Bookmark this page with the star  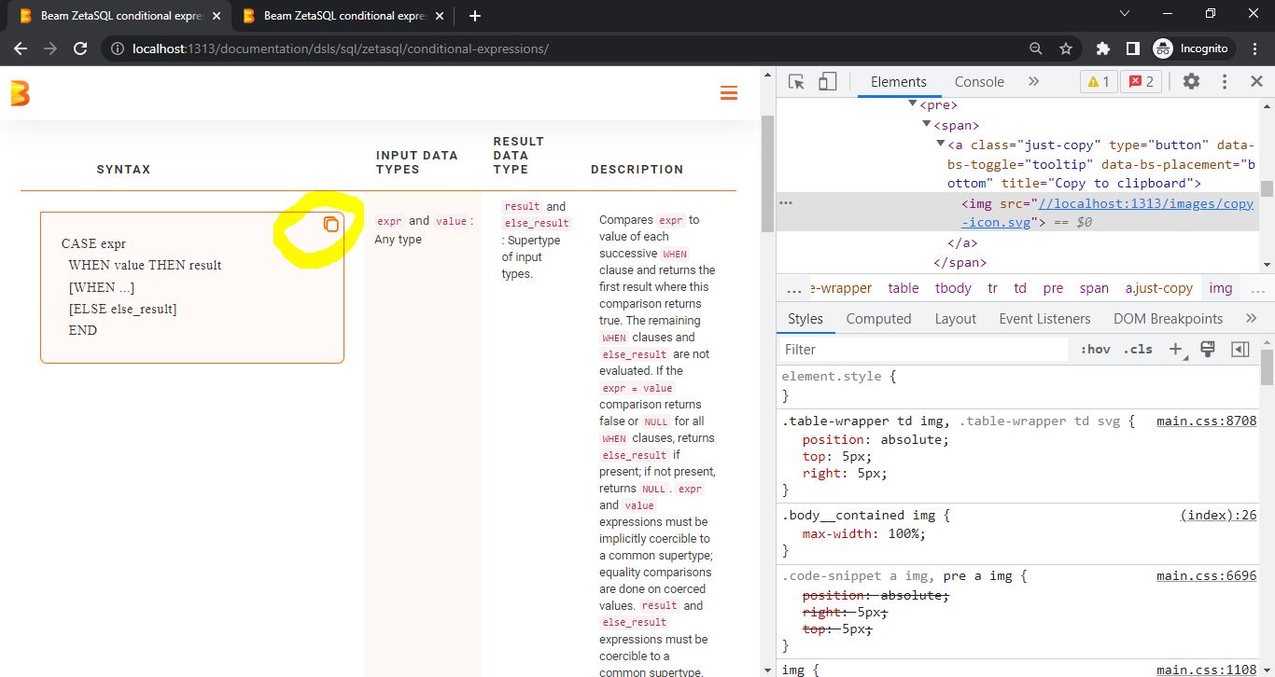tap(1065, 48)
